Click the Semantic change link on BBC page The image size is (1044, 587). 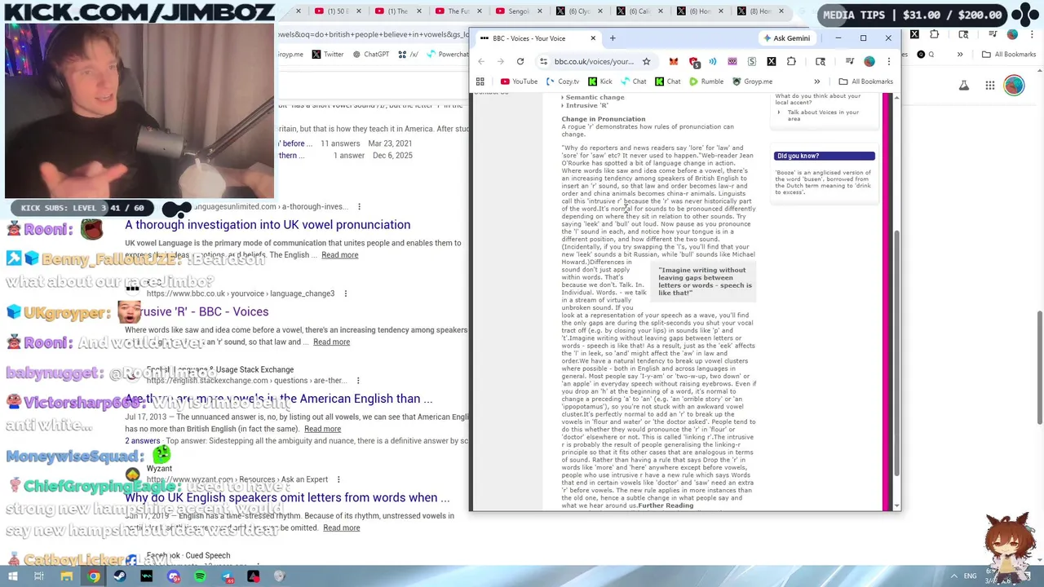click(x=595, y=97)
